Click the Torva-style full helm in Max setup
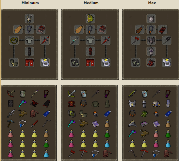The height and width of the screenshot is (161, 179). pos(151,19)
